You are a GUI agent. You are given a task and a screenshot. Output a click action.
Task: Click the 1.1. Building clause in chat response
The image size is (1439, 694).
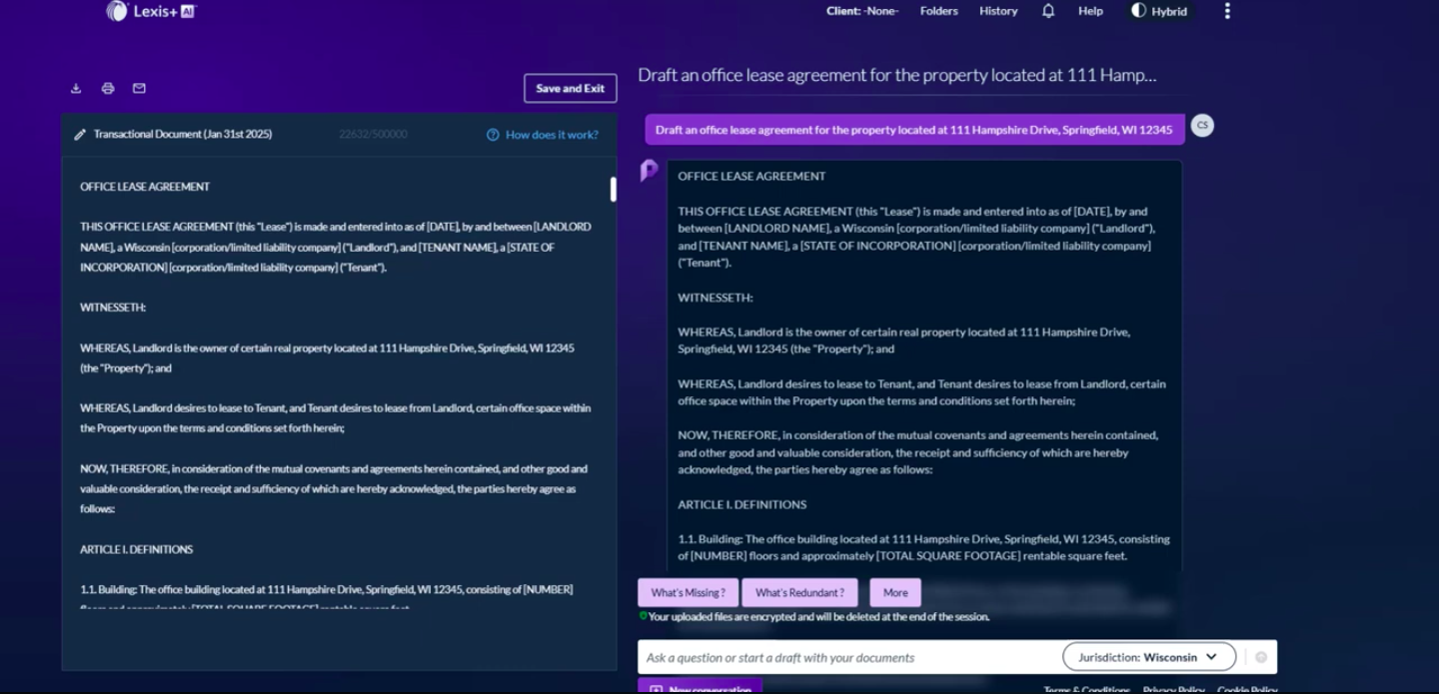click(923, 547)
